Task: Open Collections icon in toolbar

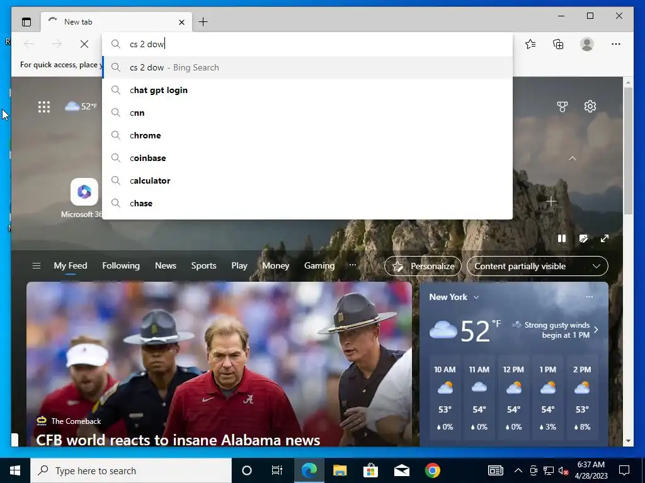Action: (558, 44)
